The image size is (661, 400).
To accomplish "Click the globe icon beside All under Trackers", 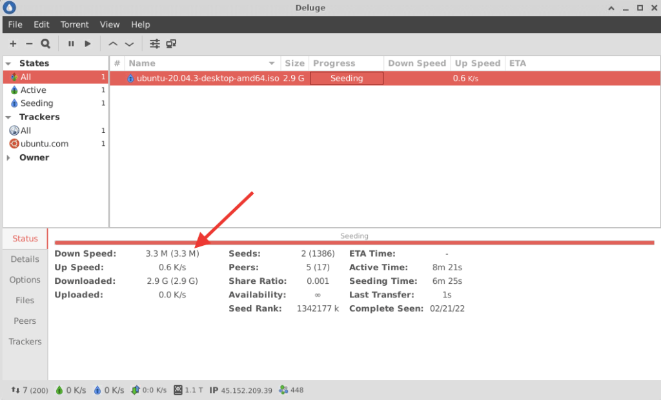I will 14,130.
